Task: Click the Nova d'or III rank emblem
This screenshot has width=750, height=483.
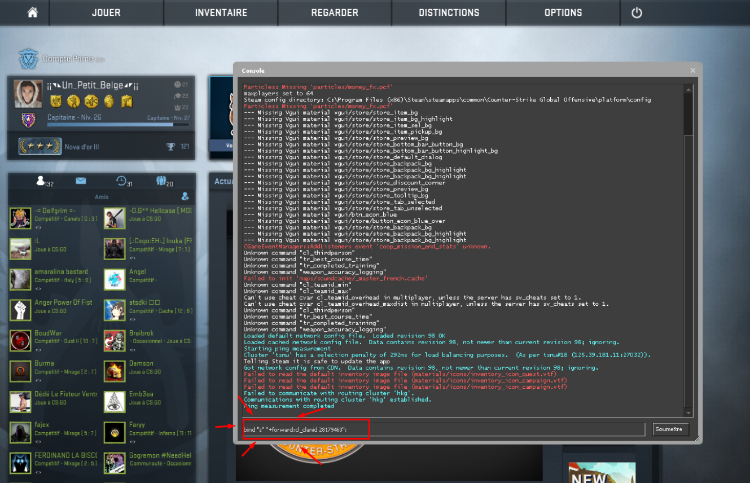Action: [40, 147]
